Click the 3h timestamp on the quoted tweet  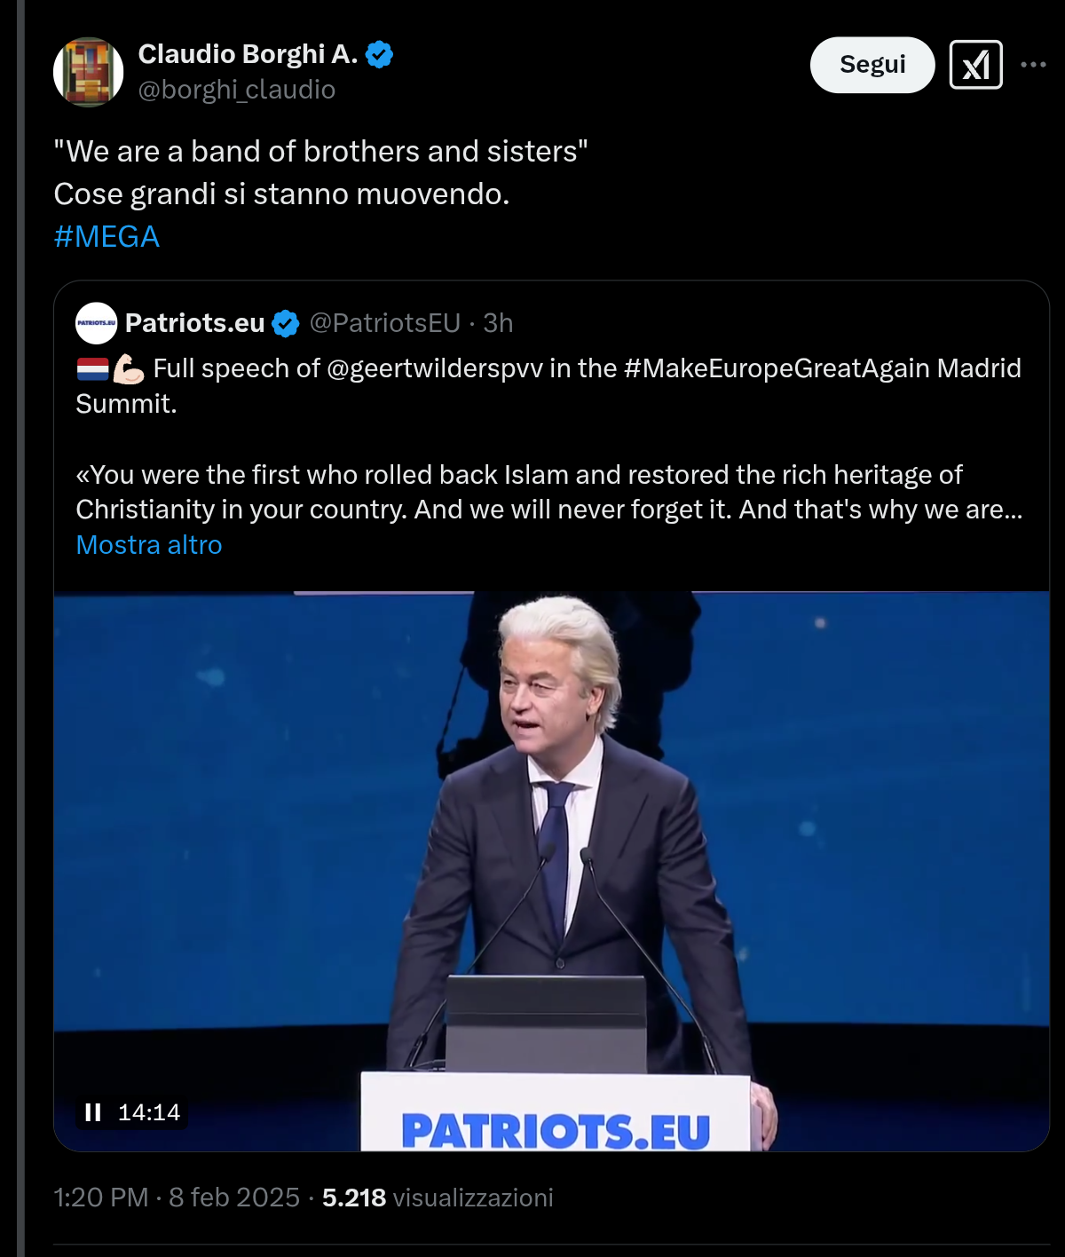point(499,323)
